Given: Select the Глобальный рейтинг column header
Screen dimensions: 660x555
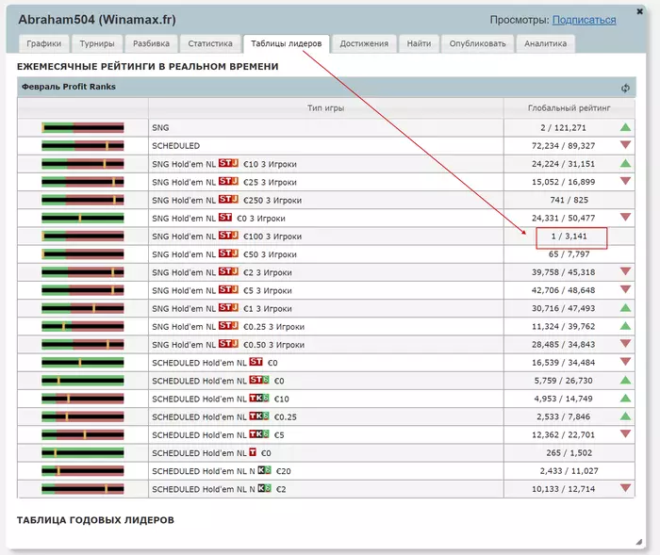Looking at the screenshot, I should click(x=569, y=108).
